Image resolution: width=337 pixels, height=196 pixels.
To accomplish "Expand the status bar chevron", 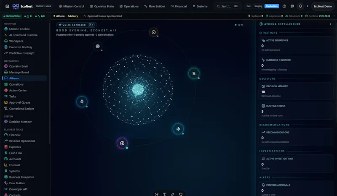I will pos(334,16).
